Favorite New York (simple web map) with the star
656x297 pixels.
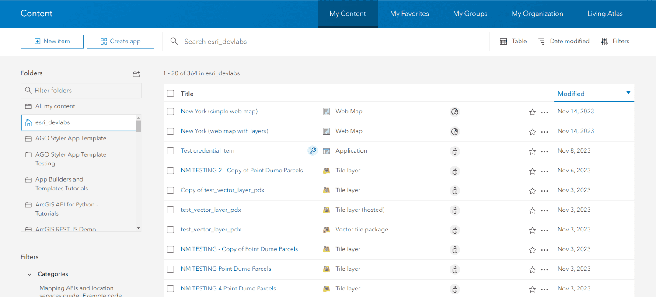(x=532, y=112)
